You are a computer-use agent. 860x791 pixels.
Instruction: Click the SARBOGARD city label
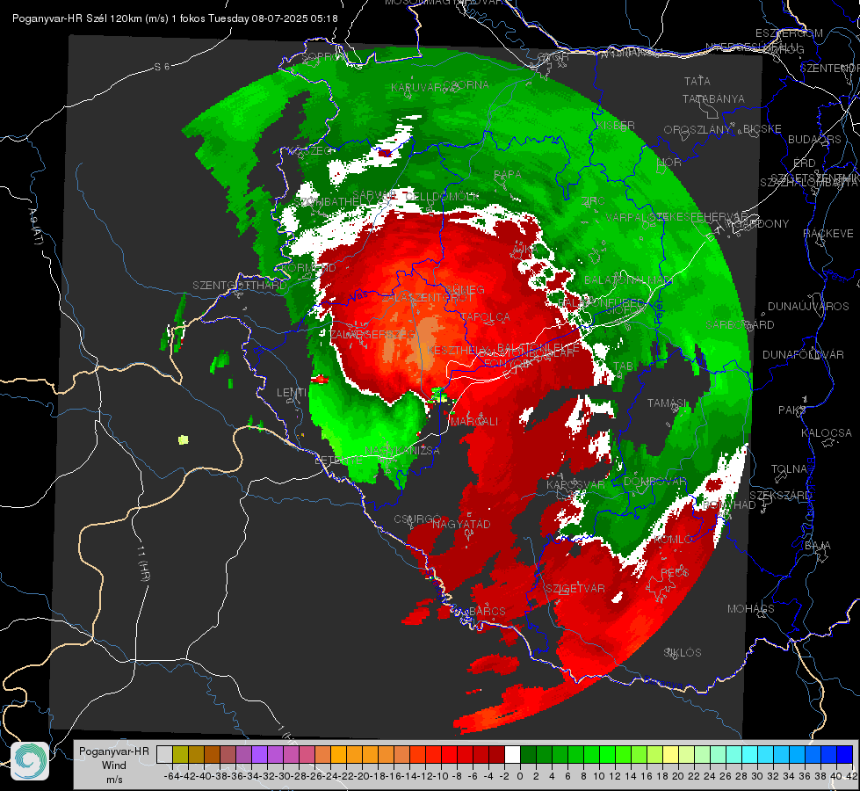(740, 325)
